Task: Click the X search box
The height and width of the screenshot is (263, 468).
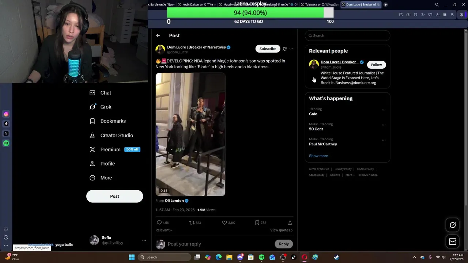Action: (347, 35)
